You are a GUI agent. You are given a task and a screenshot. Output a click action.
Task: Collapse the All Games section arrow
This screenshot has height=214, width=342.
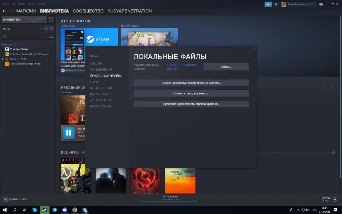pyautogui.click(x=333, y=153)
